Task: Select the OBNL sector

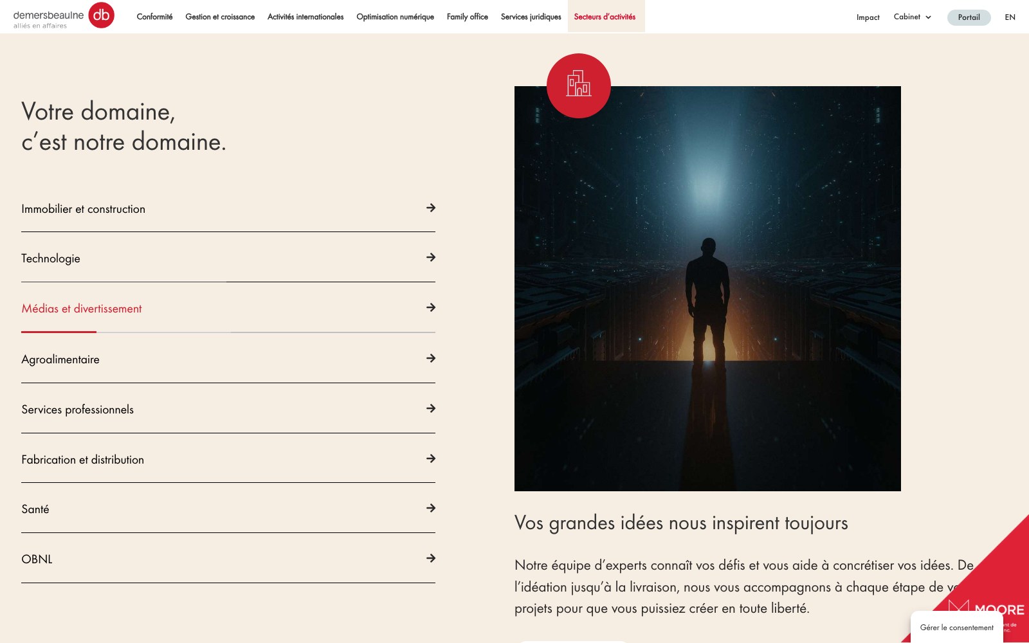Action: (x=228, y=559)
